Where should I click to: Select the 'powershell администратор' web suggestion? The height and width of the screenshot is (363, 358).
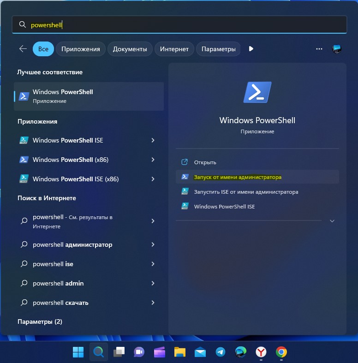[x=89, y=244]
